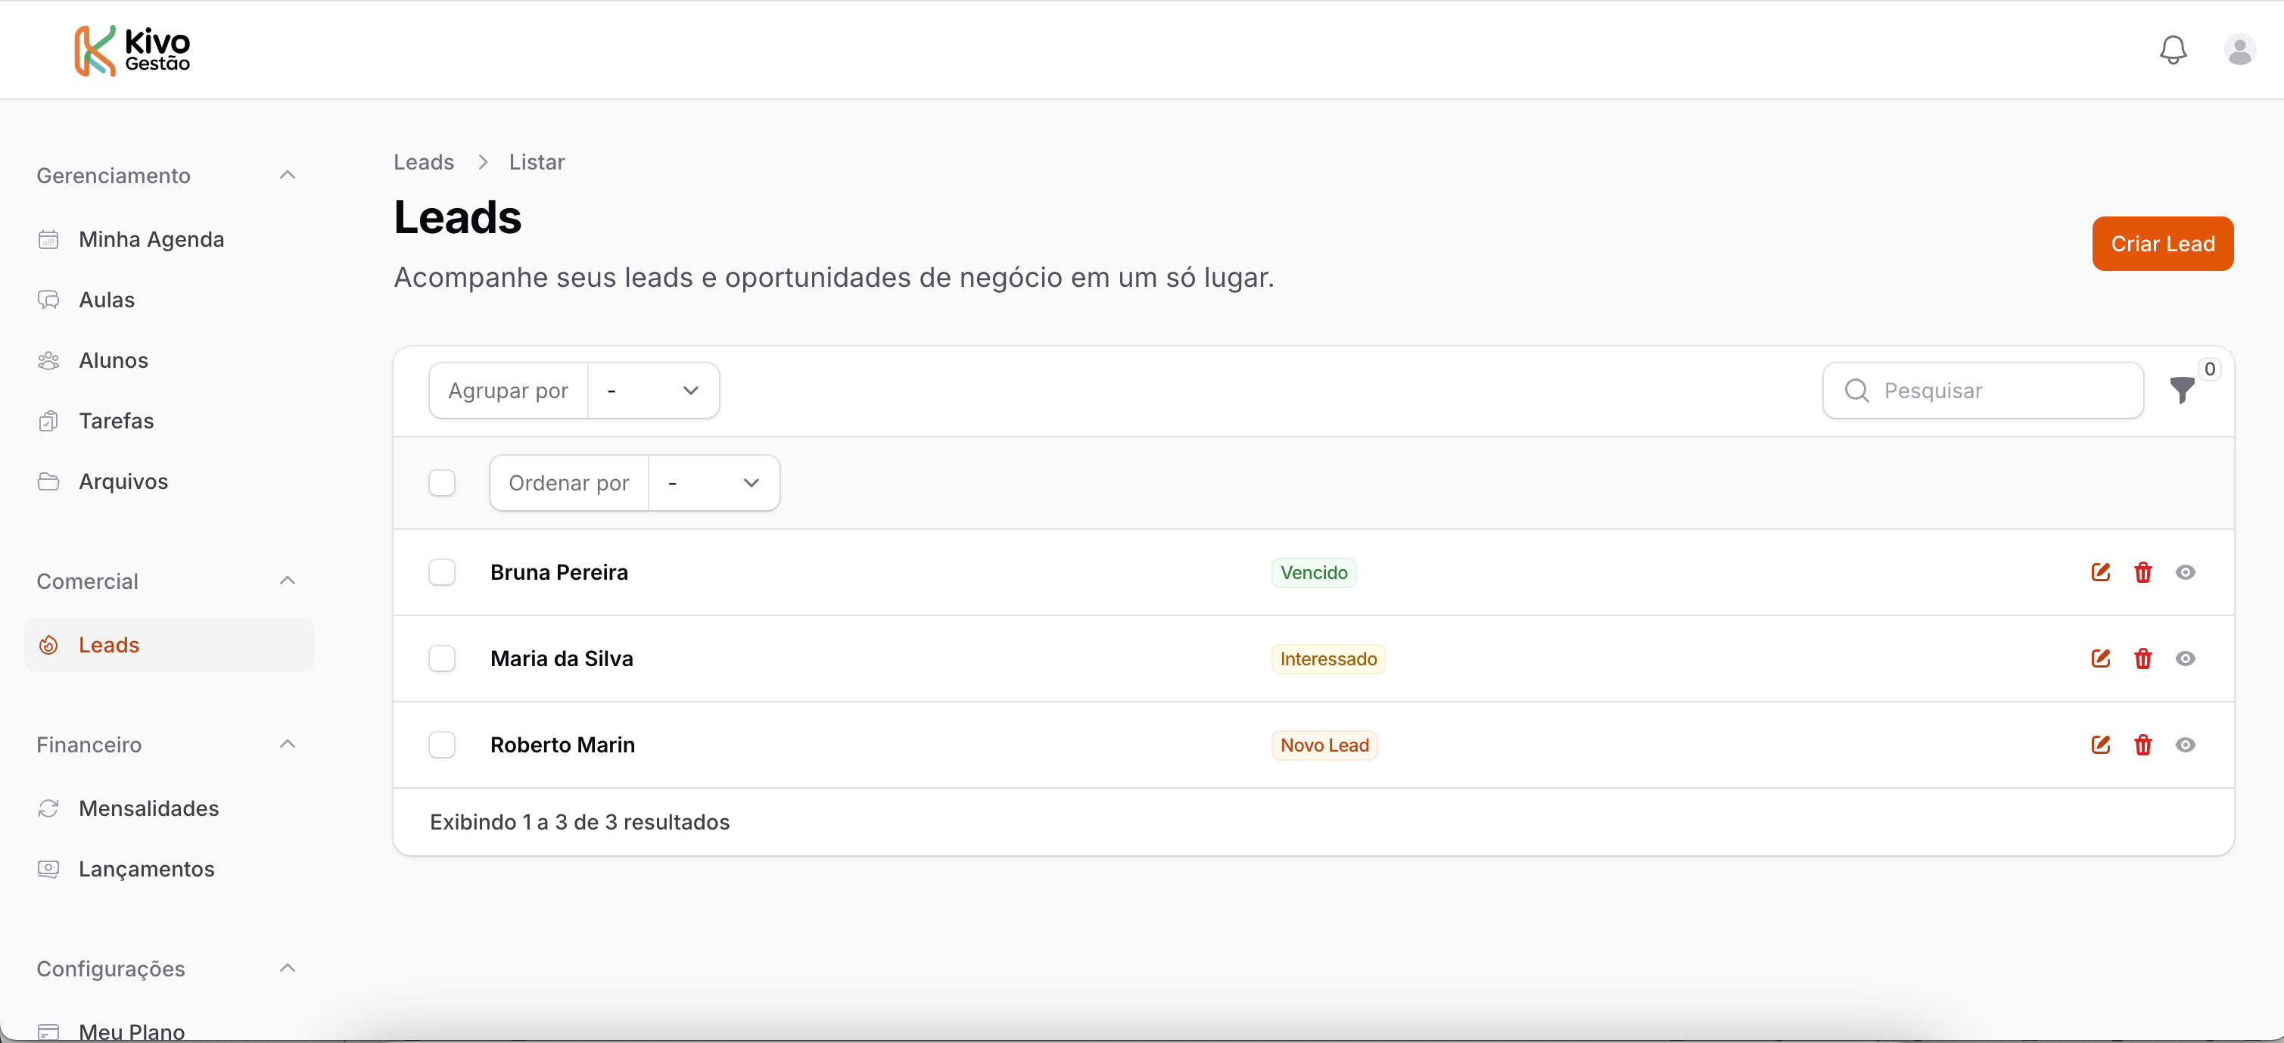This screenshot has width=2284, height=1043.
Task: Click the Kivo Gestão logo
Action: pyautogui.click(x=132, y=51)
